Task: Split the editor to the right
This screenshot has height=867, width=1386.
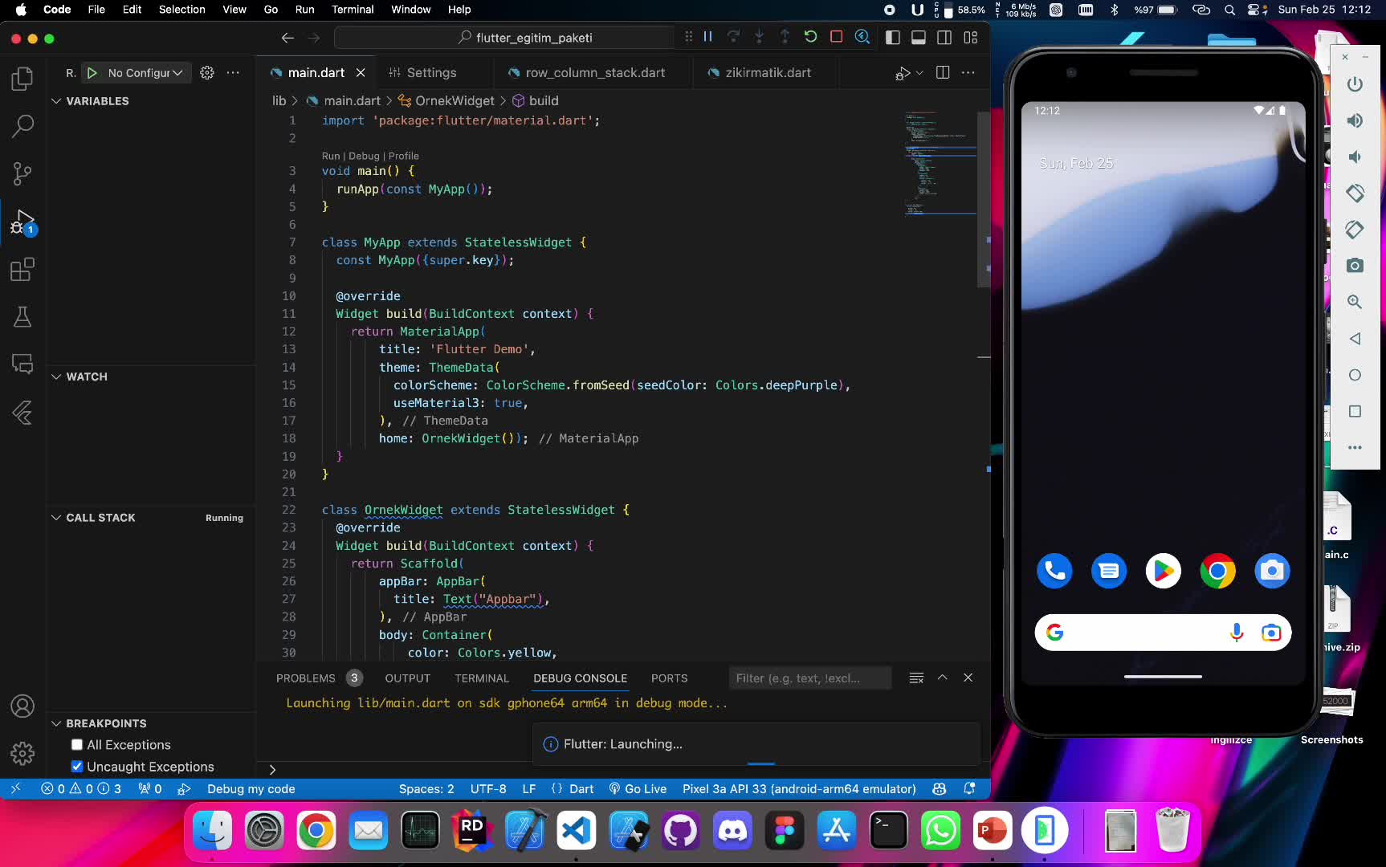Action: [x=943, y=73]
